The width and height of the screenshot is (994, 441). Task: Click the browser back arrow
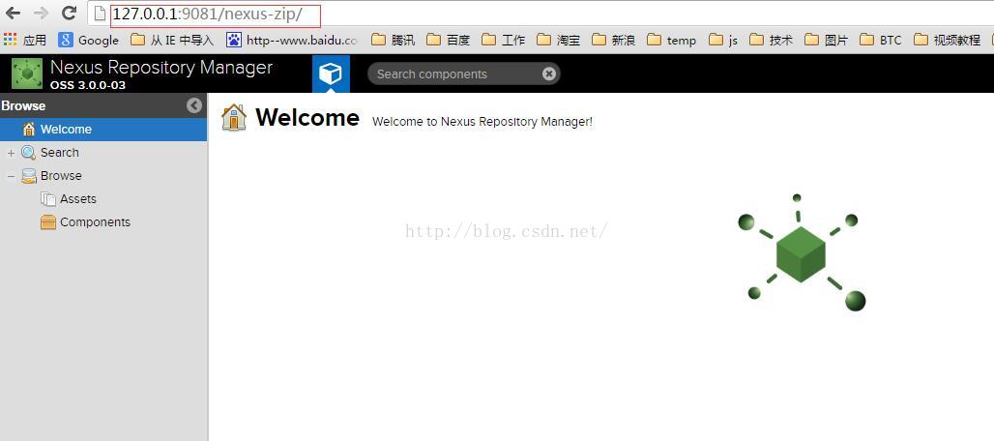tap(13, 14)
